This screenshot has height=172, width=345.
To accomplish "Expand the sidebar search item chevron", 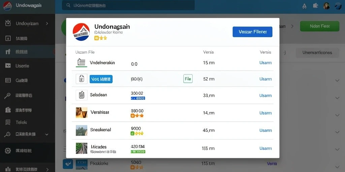I will click(x=46, y=134).
